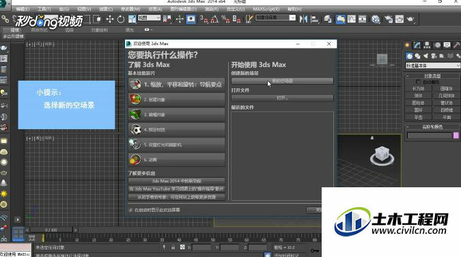Click the object name input field
This screenshot has width=461, height=257.
coord(430,135)
